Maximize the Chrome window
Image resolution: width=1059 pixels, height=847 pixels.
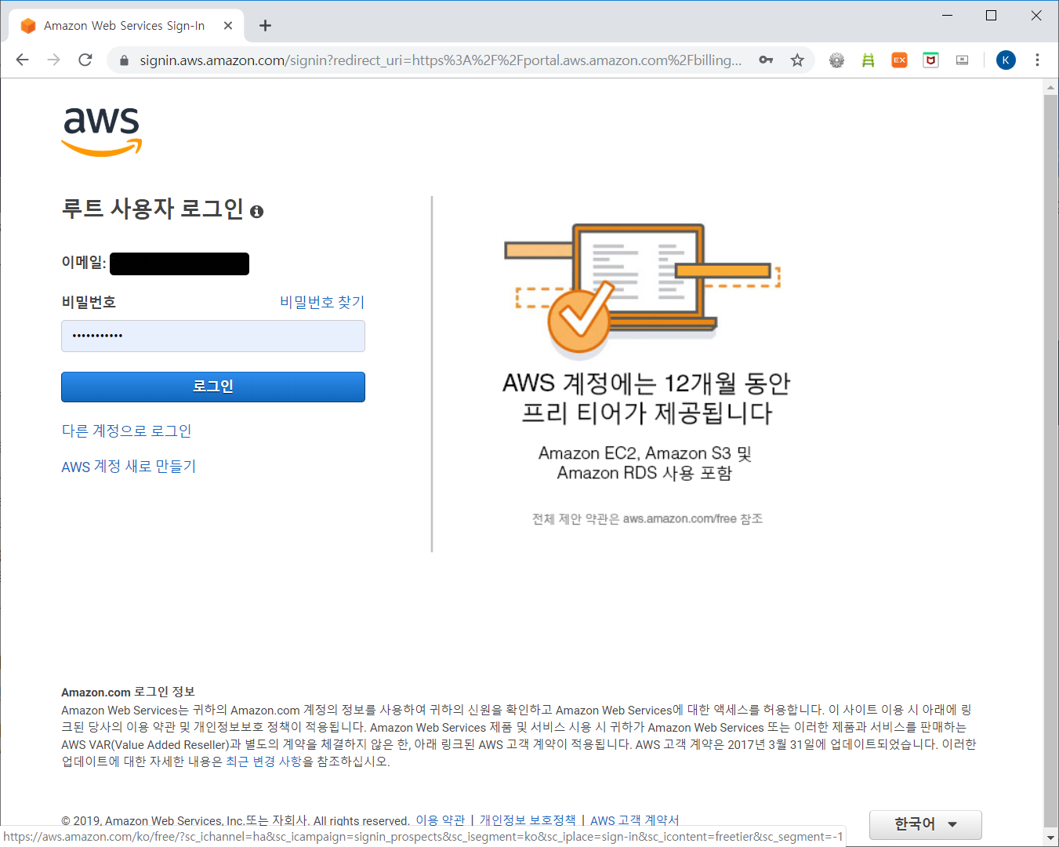(992, 15)
